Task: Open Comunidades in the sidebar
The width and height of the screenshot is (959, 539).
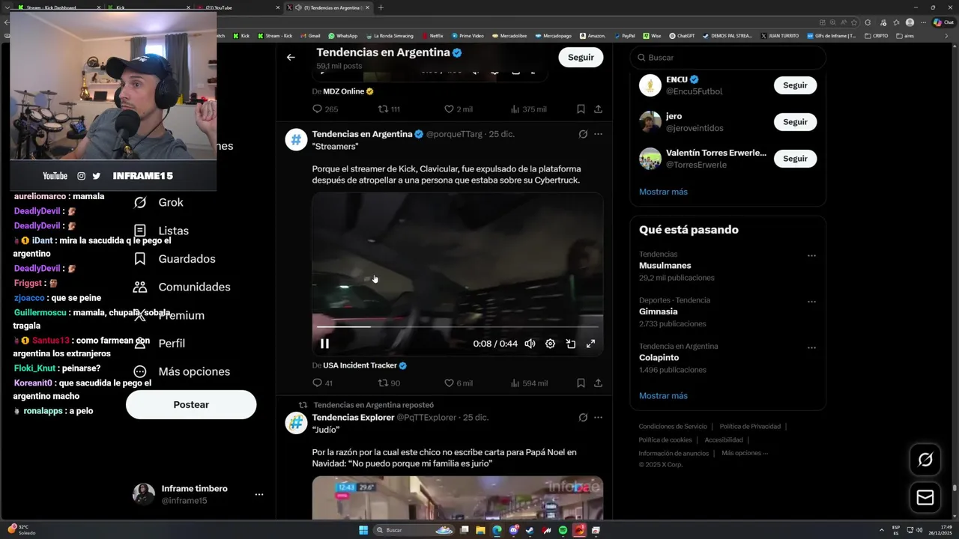Action: coord(182,287)
